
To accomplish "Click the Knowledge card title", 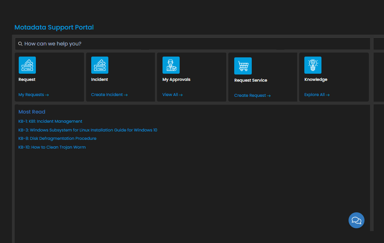I will 315,80.
